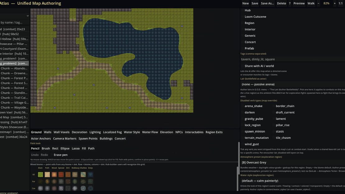The width and height of the screenshot is (345, 194).
Task: Pick the Cav row Special tile
Action: click(x=61, y=188)
